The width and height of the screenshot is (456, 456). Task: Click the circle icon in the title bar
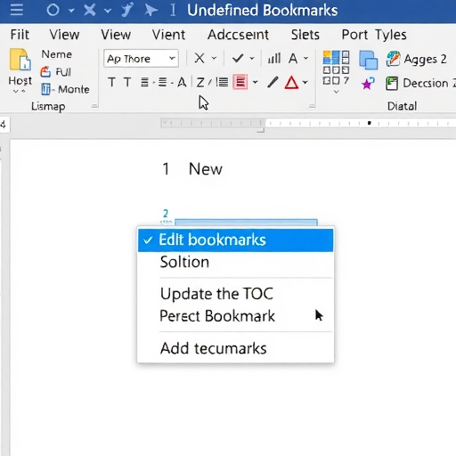tap(53, 10)
